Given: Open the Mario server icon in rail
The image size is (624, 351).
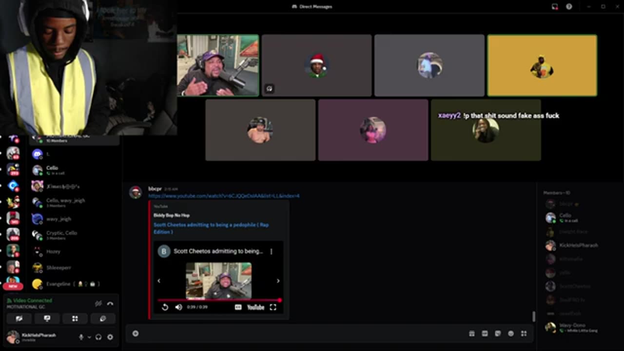Looking at the screenshot, I should [x=13, y=202].
